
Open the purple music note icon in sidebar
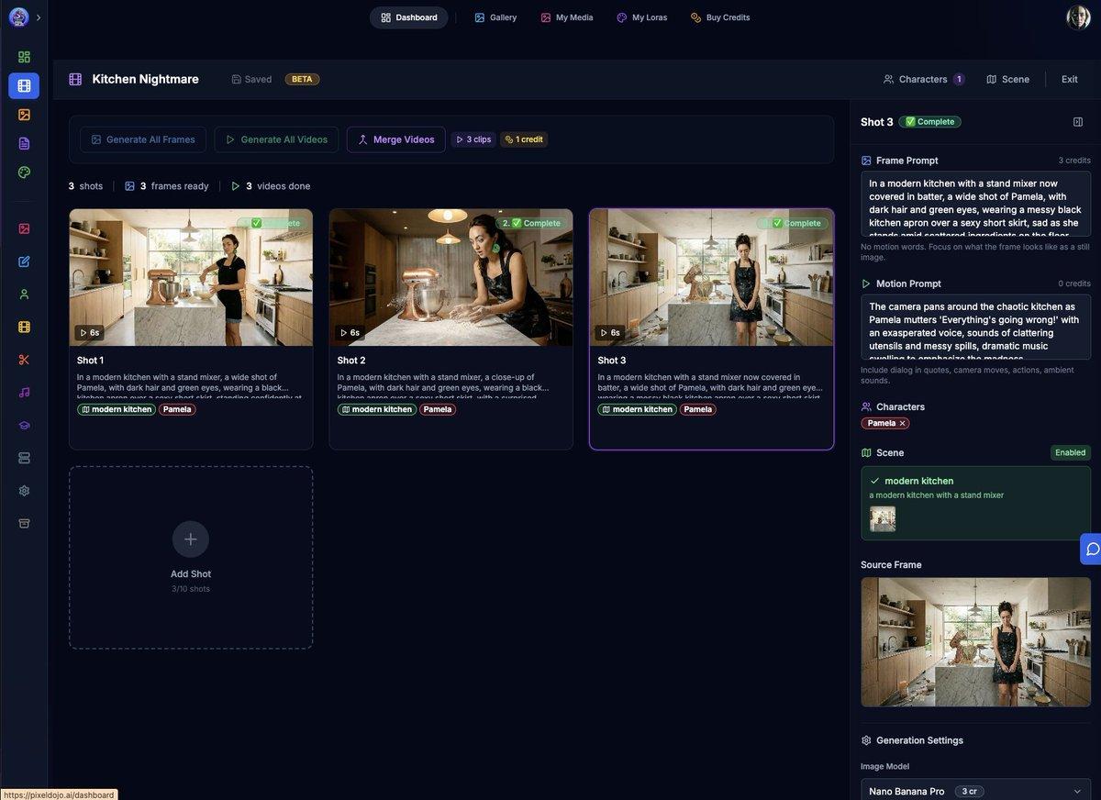pyautogui.click(x=24, y=393)
